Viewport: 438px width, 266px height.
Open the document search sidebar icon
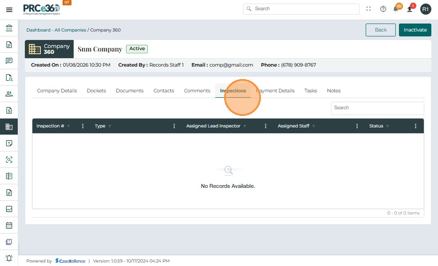9,77
